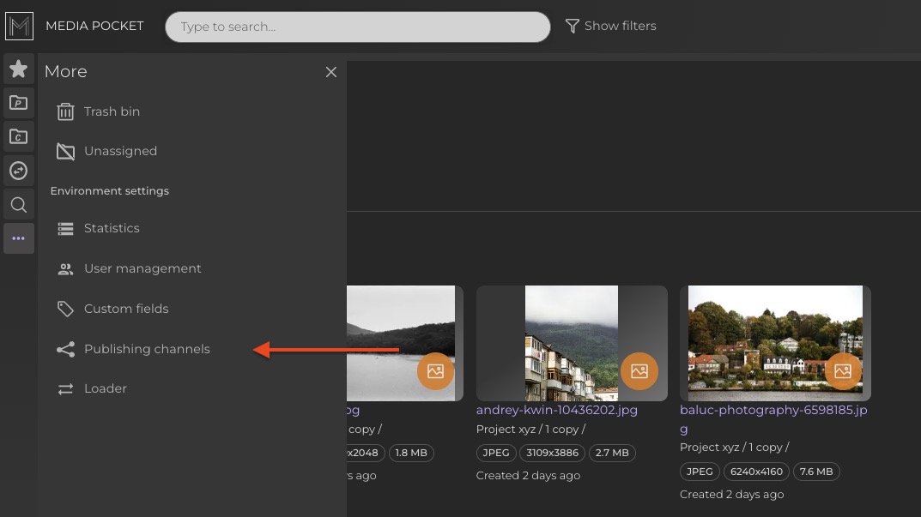Screen dimensions: 921x517
Task: Open Statistics settings
Action: pos(111,228)
